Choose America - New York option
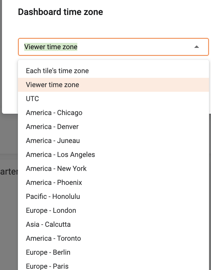Screen dimensions: 211x270 56,169
